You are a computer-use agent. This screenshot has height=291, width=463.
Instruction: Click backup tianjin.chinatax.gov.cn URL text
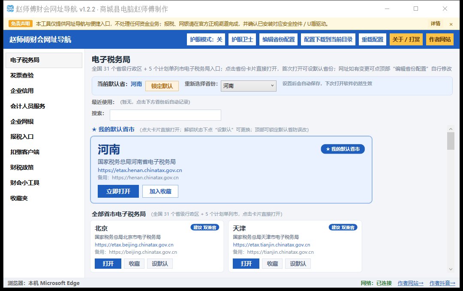coord(280,252)
